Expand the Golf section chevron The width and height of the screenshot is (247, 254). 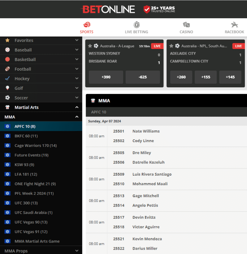[x=77, y=88]
